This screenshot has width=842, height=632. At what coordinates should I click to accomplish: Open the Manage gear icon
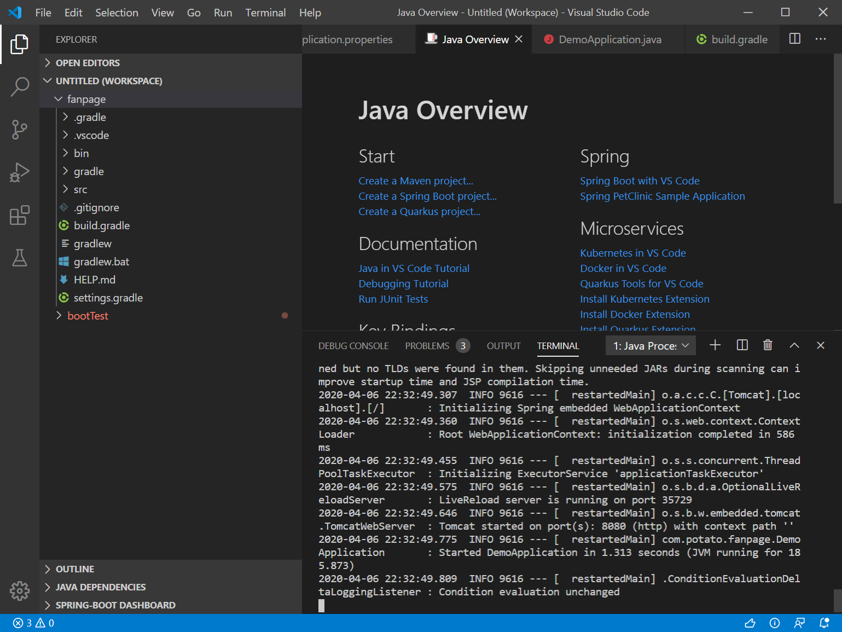click(20, 590)
